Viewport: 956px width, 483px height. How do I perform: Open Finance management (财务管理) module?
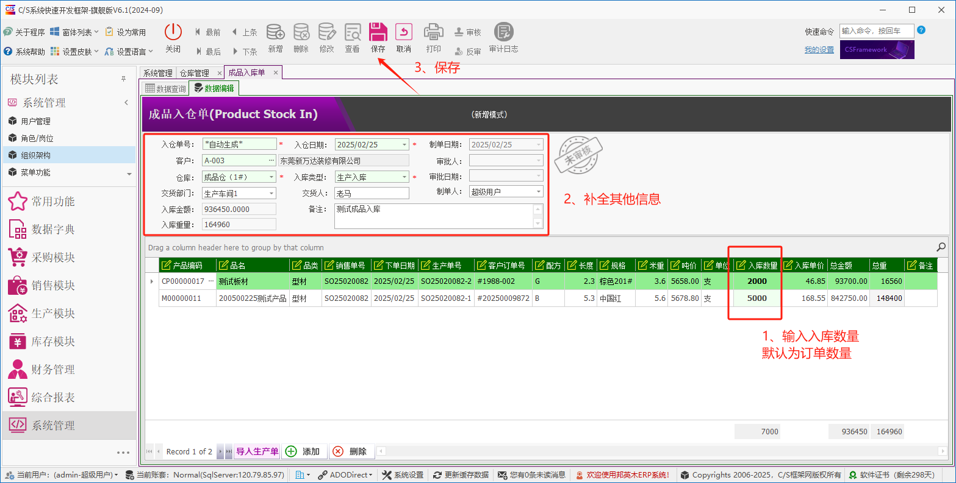click(69, 369)
